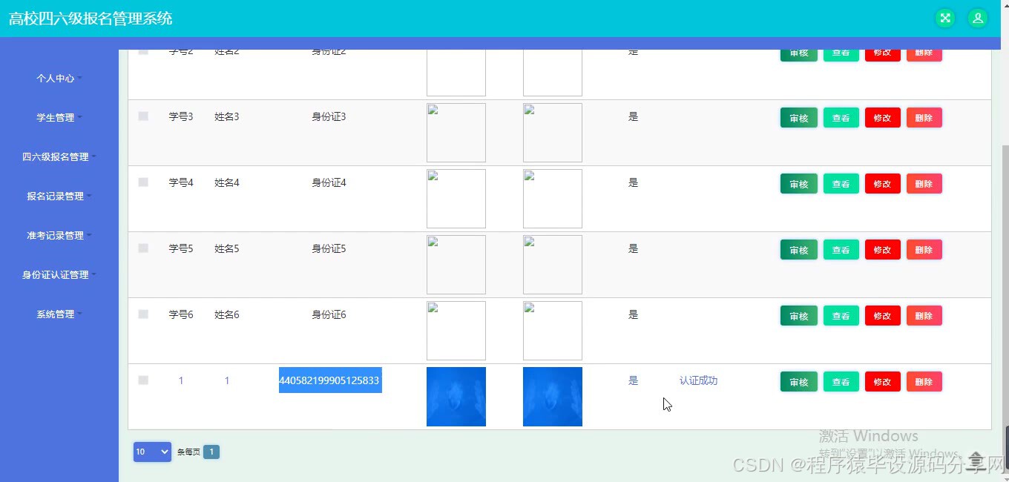Click the 学号5 cell

tap(181, 248)
